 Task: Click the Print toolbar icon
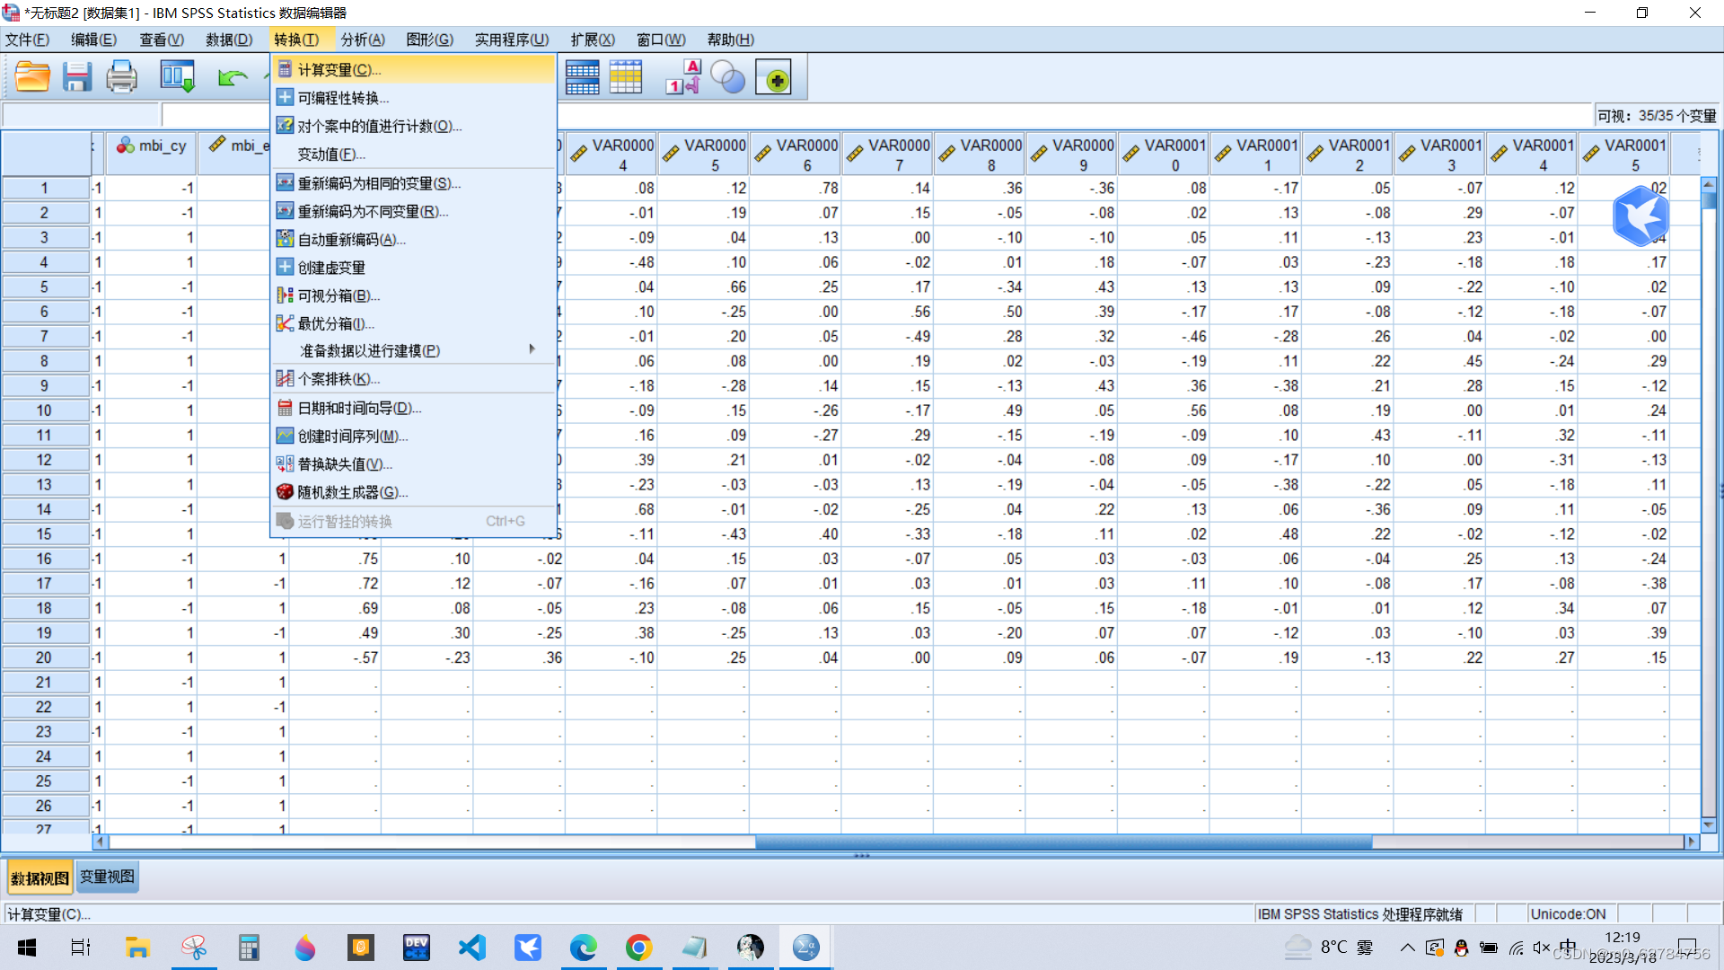click(x=121, y=77)
